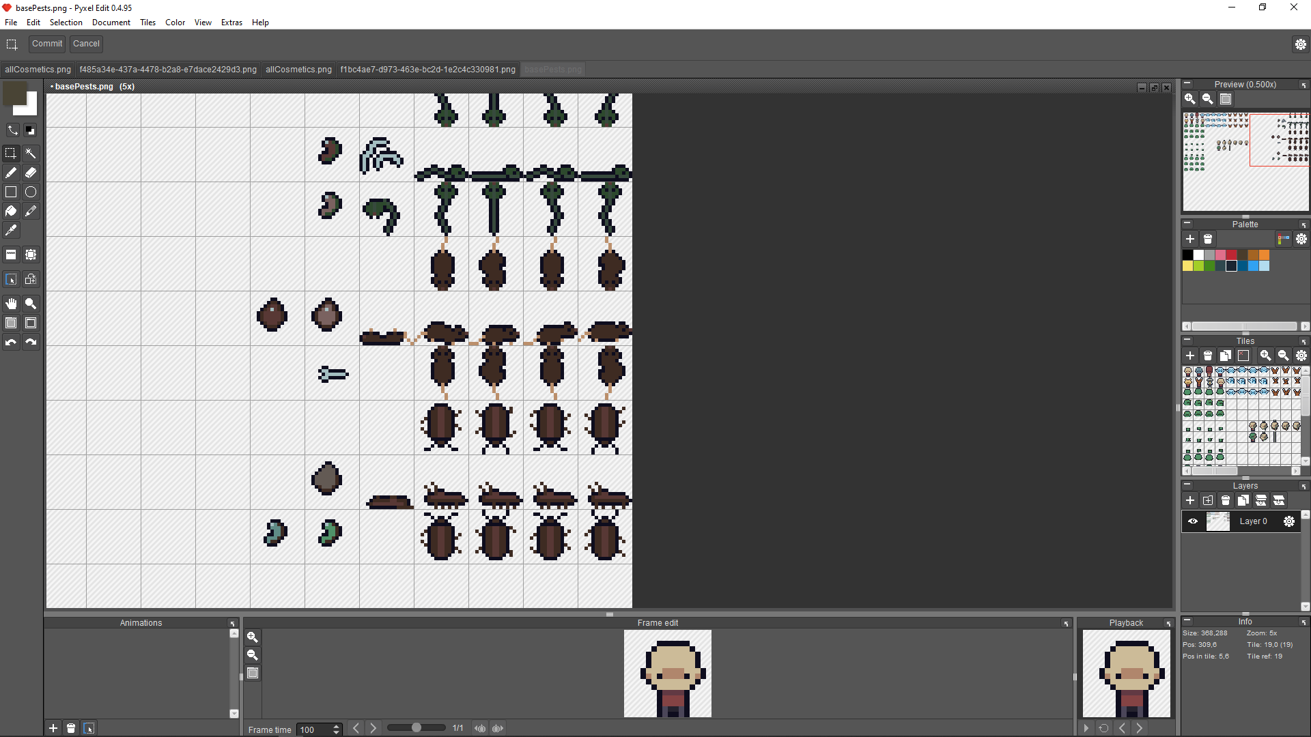Image resolution: width=1311 pixels, height=737 pixels.
Task: Collapse the Preview panel
Action: [1187, 84]
